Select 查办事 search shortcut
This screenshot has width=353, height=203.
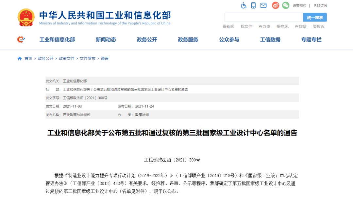[264, 26]
